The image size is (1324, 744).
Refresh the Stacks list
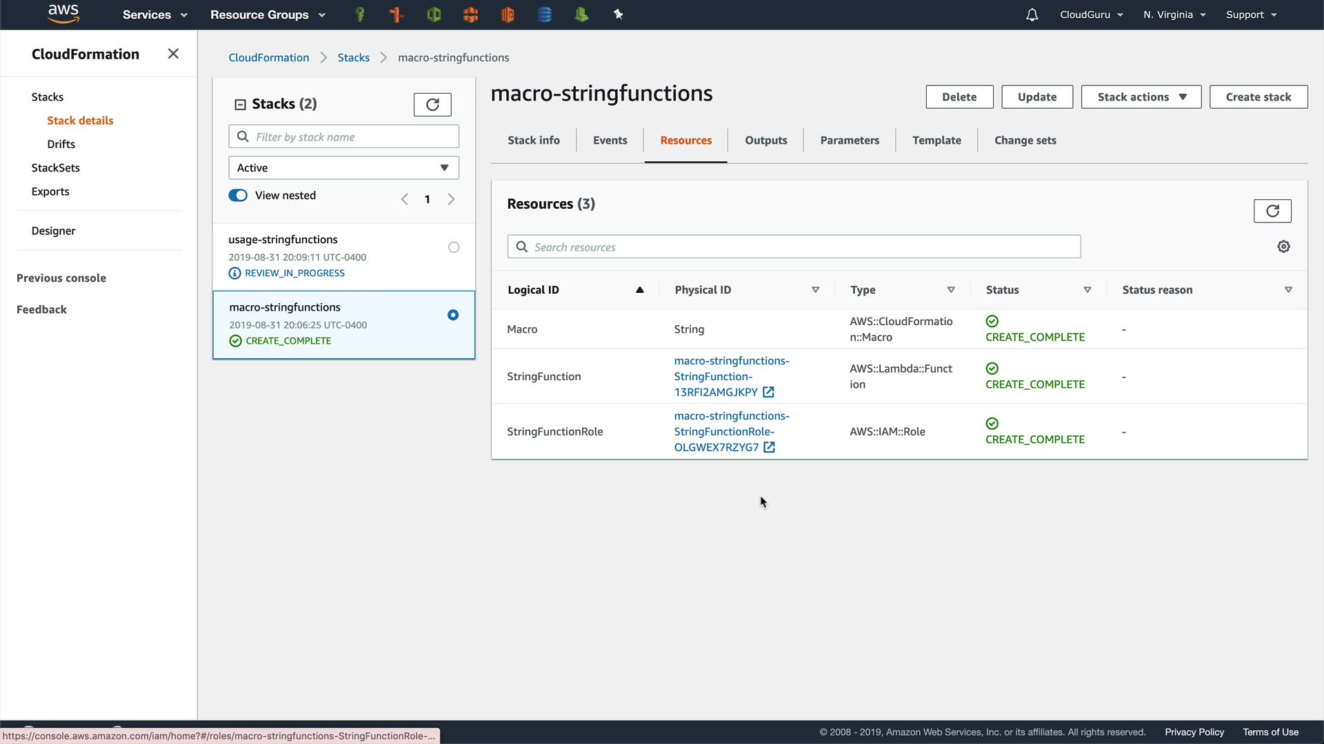click(432, 104)
